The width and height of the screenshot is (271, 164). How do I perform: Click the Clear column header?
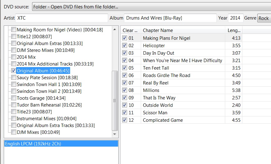[131, 30]
